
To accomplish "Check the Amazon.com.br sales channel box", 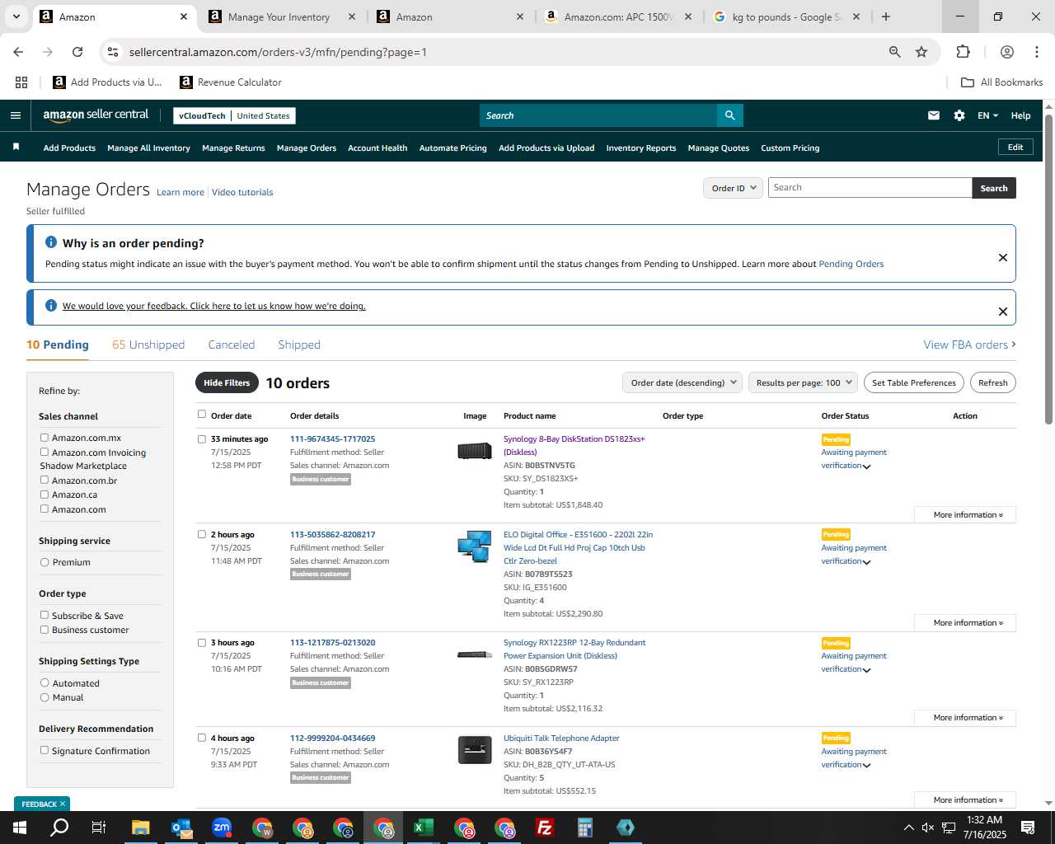I will coord(45,480).
